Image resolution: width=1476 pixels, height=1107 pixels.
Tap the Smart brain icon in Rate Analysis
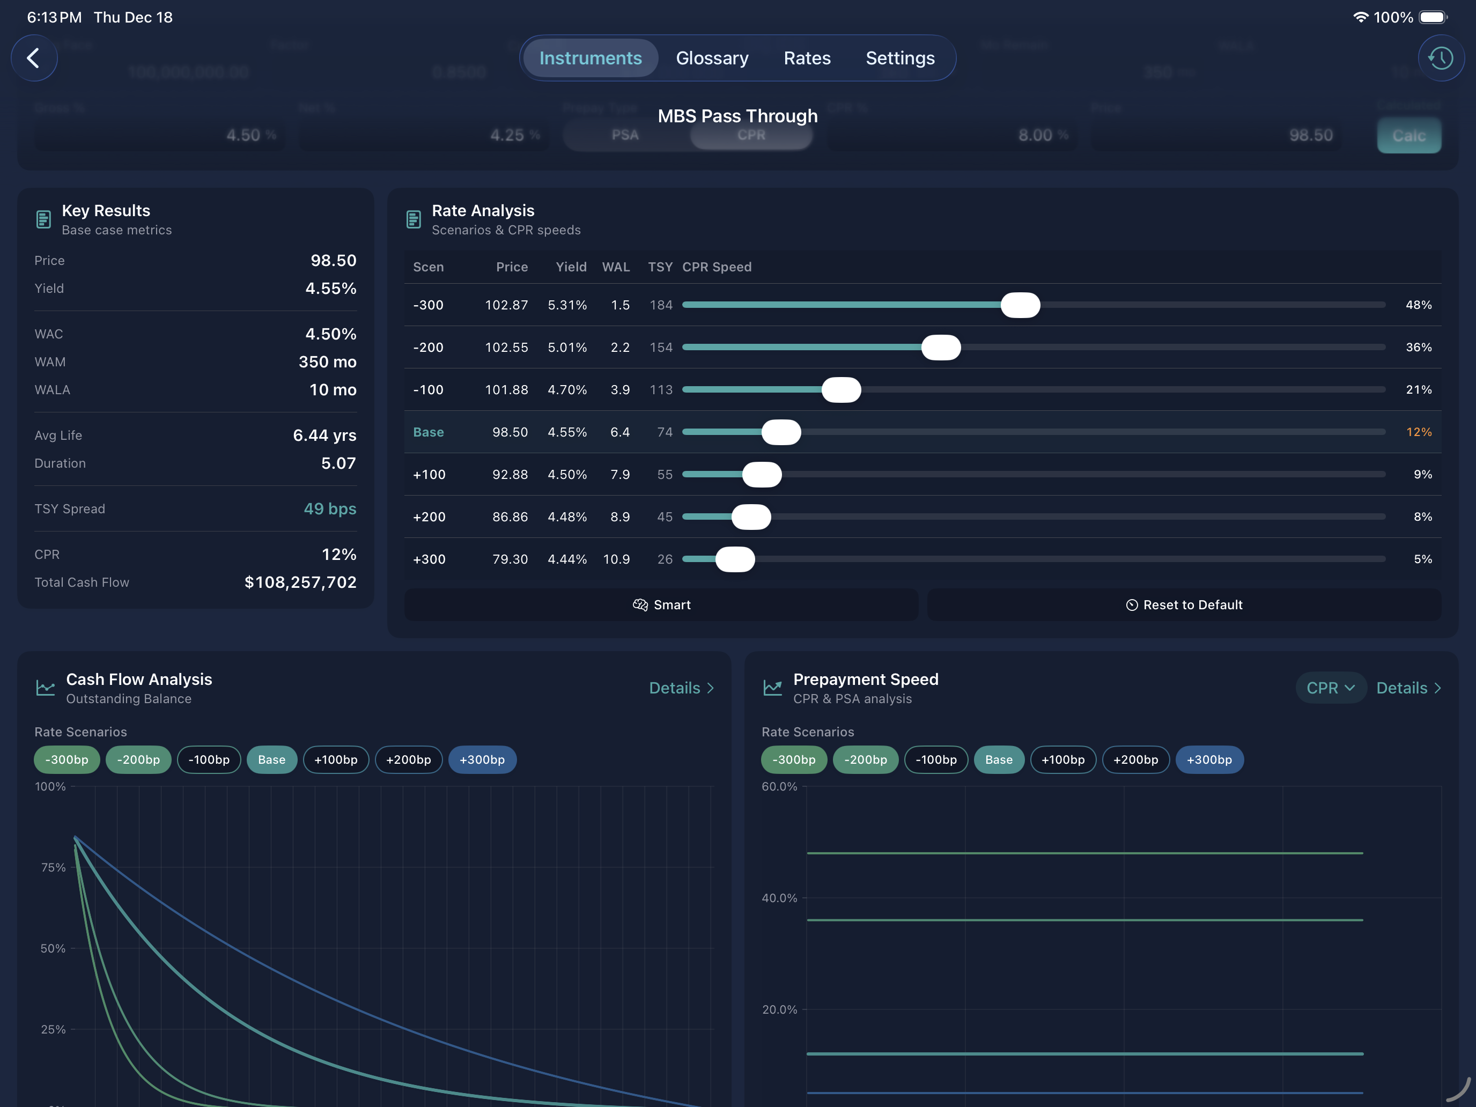640,604
